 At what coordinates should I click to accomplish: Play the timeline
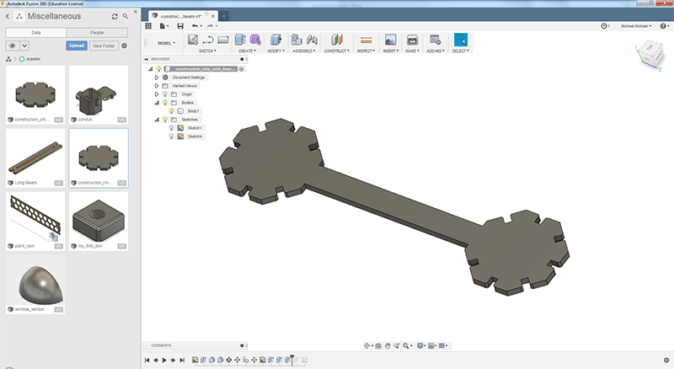pyautogui.click(x=164, y=361)
